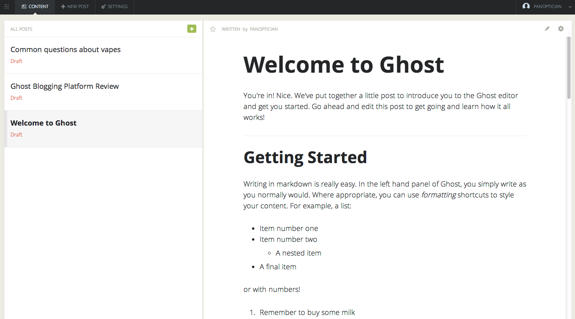
Task: Click the 'Written' label in post header
Action: pos(231,29)
